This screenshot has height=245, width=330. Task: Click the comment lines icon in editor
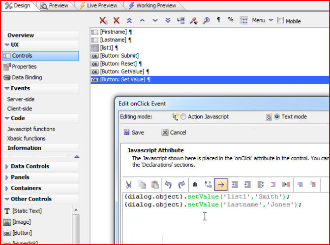pos(300,184)
